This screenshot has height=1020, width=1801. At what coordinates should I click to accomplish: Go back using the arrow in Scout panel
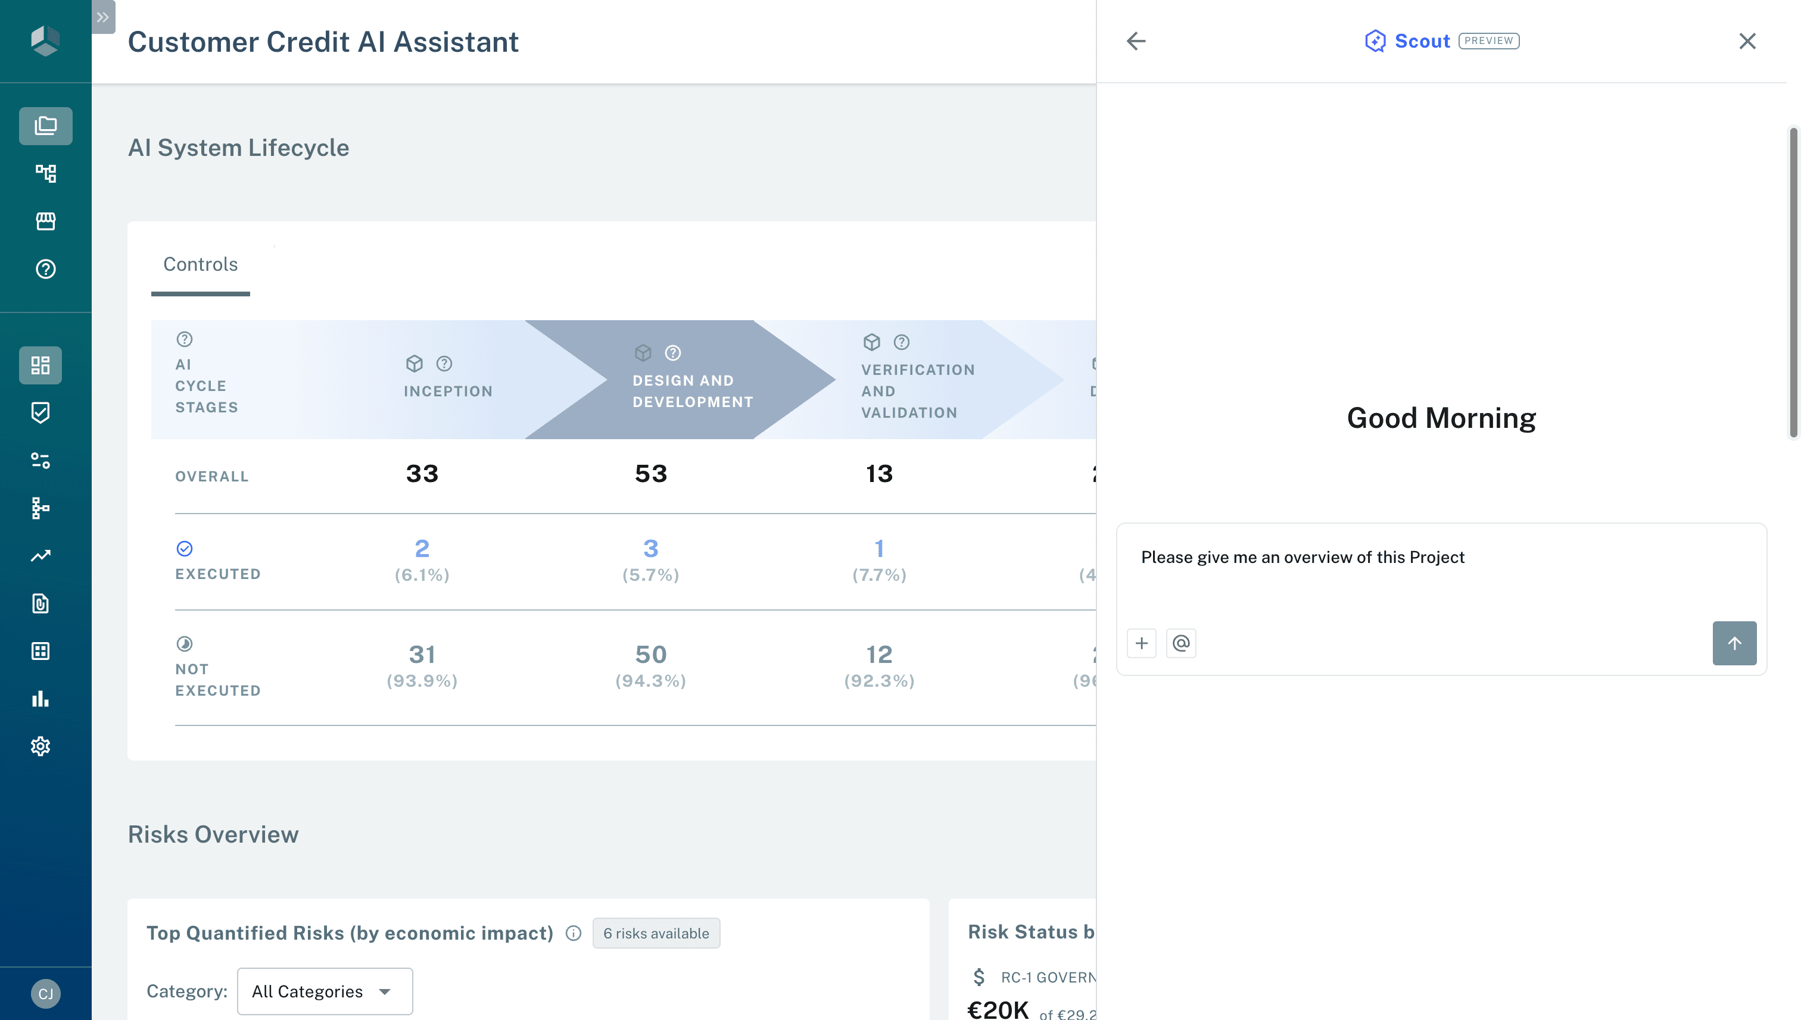pos(1136,40)
